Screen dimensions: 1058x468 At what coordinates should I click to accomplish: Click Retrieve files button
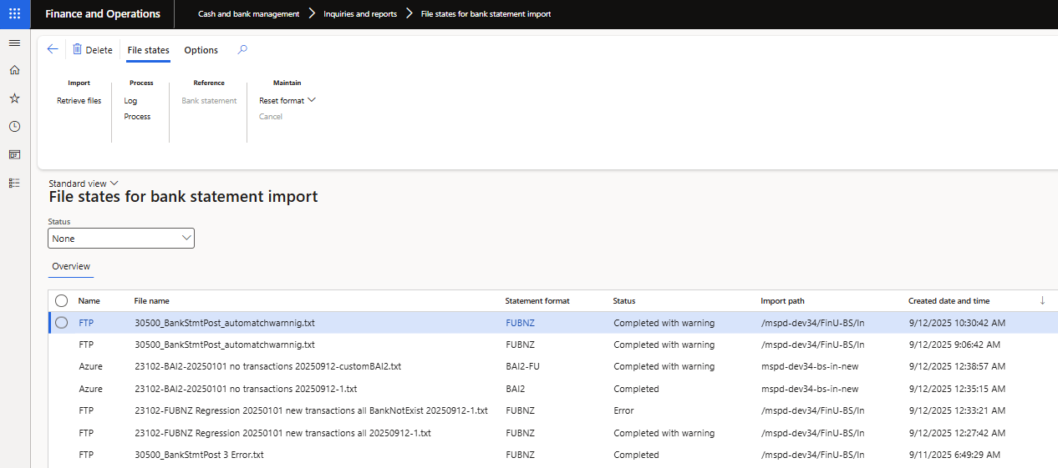point(79,101)
